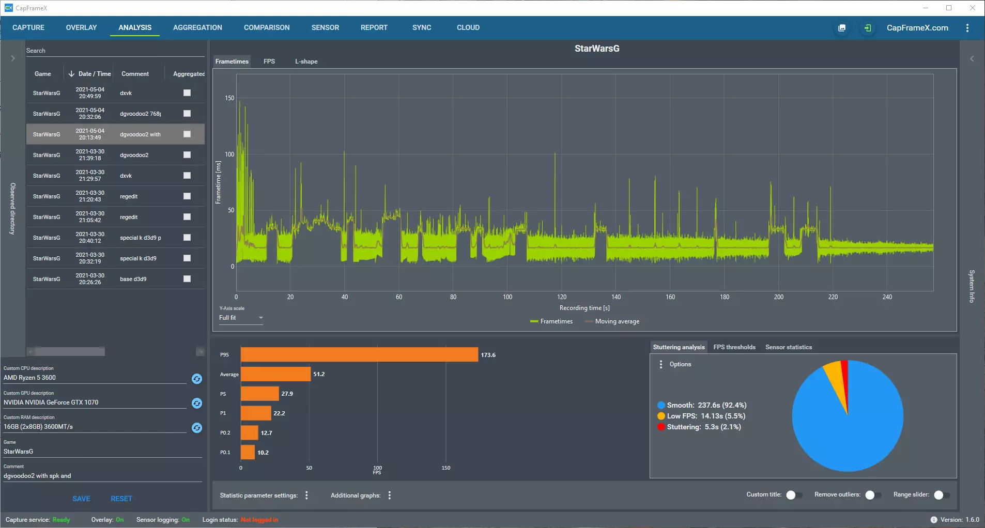The height and width of the screenshot is (528, 985).
Task: Refresh the custom CPU description
Action: point(197,379)
